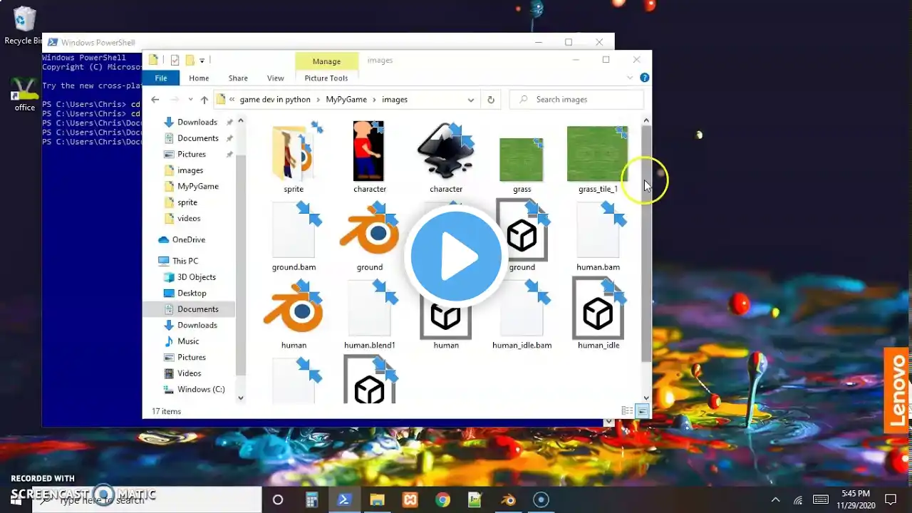Switch to large thumbnails view in status bar
The height and width of the screenshot is (513, 912).
click(642, 411)
